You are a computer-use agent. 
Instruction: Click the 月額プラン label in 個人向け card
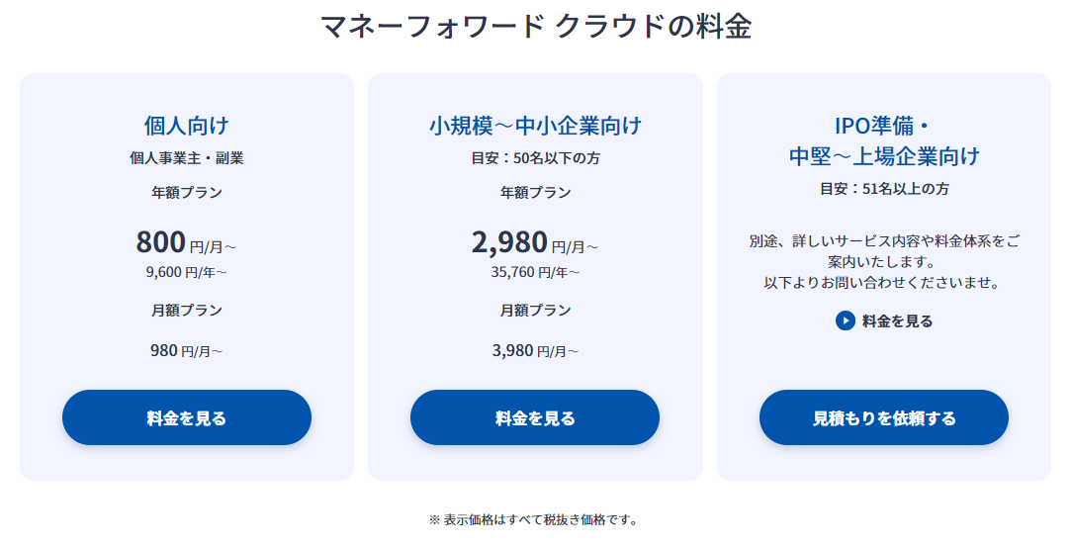[187, 310]
